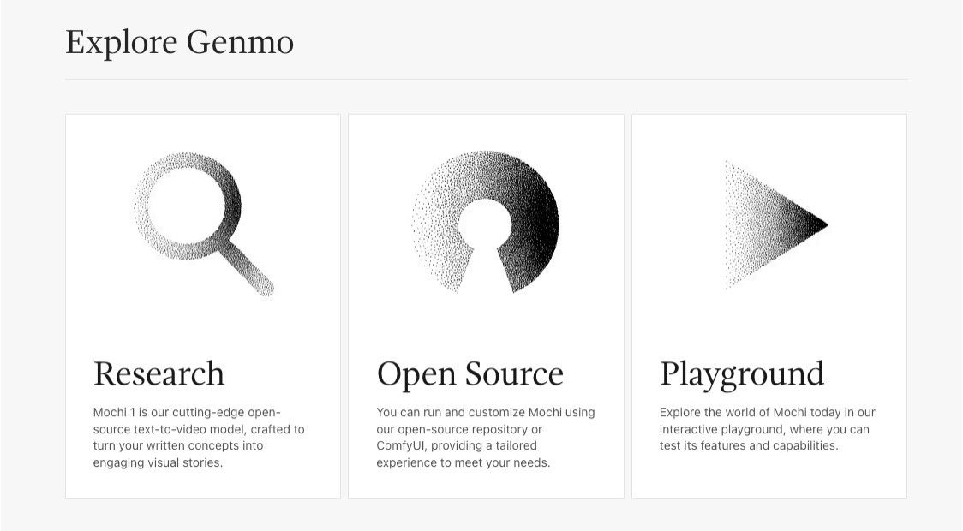
Task: Click the Playground play triangle icon
Action: click(x=771, y=224)
